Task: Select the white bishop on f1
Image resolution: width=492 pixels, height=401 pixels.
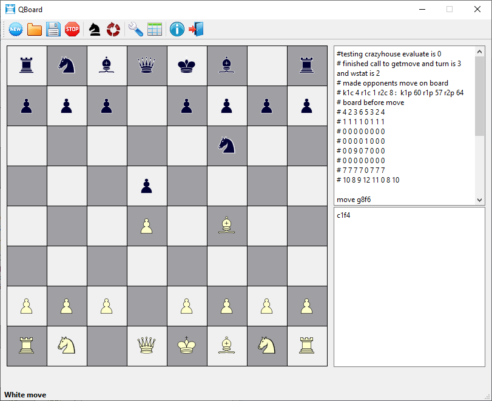Action: (x=227, y=345)
